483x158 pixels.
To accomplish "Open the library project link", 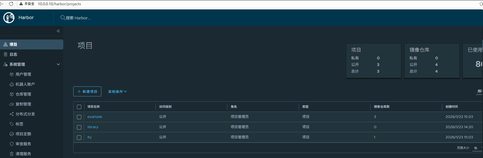I will (93, 127).
